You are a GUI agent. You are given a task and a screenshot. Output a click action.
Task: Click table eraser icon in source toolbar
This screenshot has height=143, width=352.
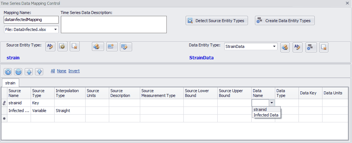click(x=126, y=46)
